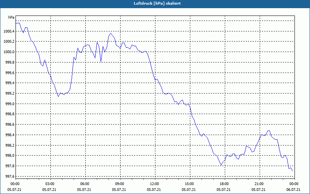Click the 05.07.21 date beneath 06:00

pyautogui.click(x=84, y=189)
